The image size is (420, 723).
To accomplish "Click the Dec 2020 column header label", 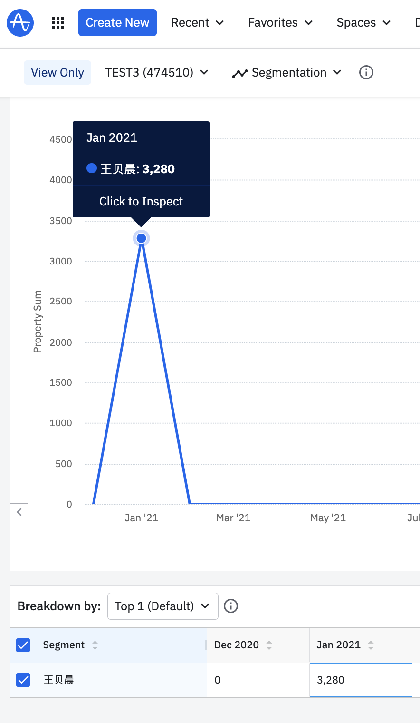I will pyautogui.click(x=237, y=645).
